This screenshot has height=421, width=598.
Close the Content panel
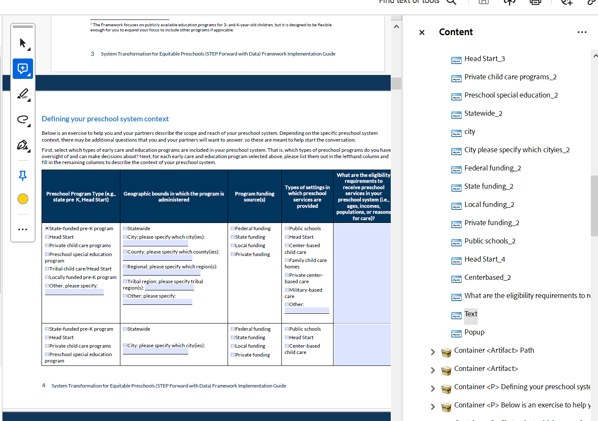coord(421,32)
